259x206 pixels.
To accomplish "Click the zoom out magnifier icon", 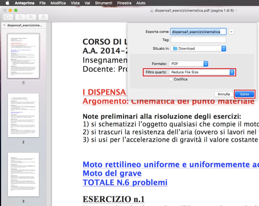I will 20,17.
